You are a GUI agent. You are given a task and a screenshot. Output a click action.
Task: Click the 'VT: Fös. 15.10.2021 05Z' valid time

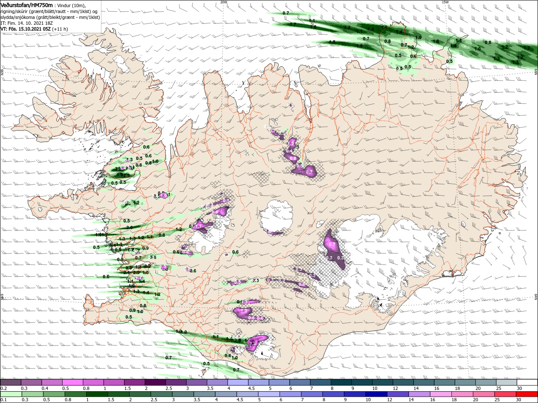pyautogui.click(x=26, y=29)
